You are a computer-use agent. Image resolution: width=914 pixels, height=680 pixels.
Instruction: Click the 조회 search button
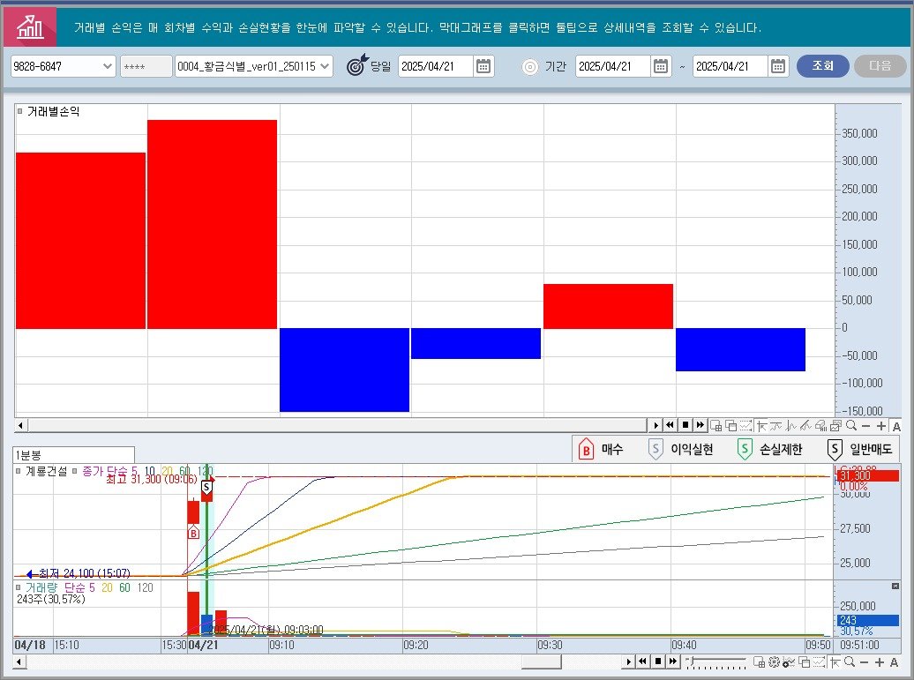click(822, 66)
